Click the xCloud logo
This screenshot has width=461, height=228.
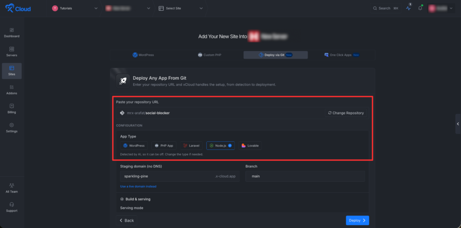coord(18,9)
